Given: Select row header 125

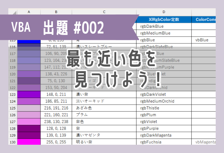Looking at the screenshot, I should pyautogui.click(x=13, y=108).
